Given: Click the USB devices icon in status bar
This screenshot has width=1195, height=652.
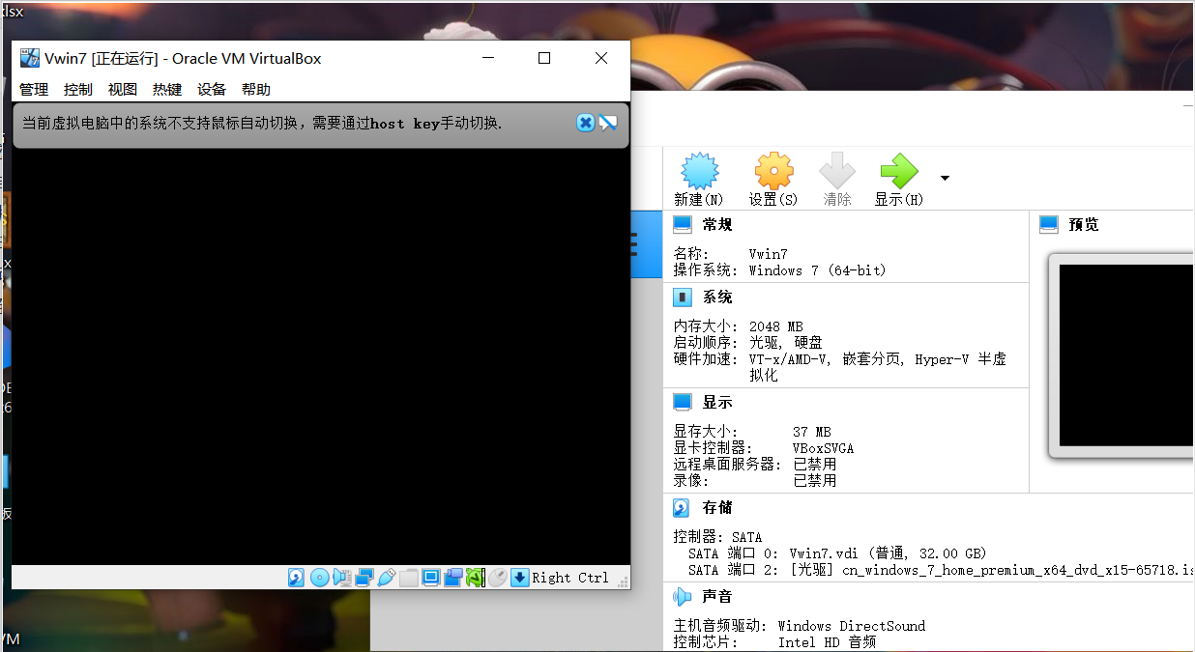Looking at the screenshot, I should click(x=387, y=577).
